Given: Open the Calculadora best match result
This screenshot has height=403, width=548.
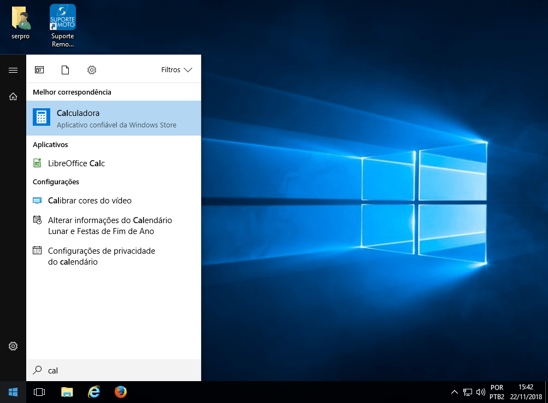Looking at the screenshot, I should pos(114,118).
